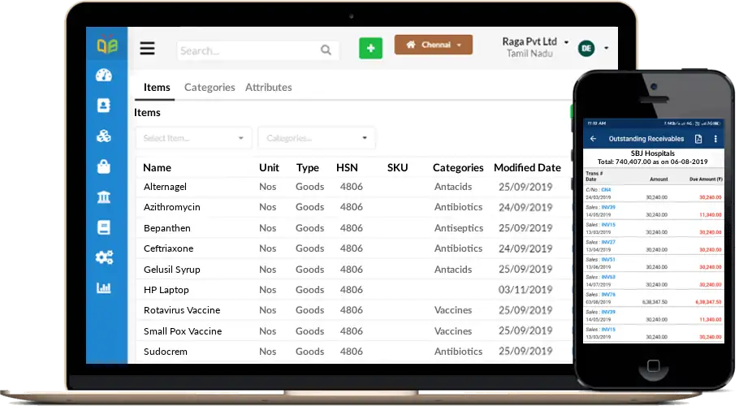This screenshot has width=739, height=406.
Task: Tap SBJ Hospitals heading on phone
Action: coord(653,153)
